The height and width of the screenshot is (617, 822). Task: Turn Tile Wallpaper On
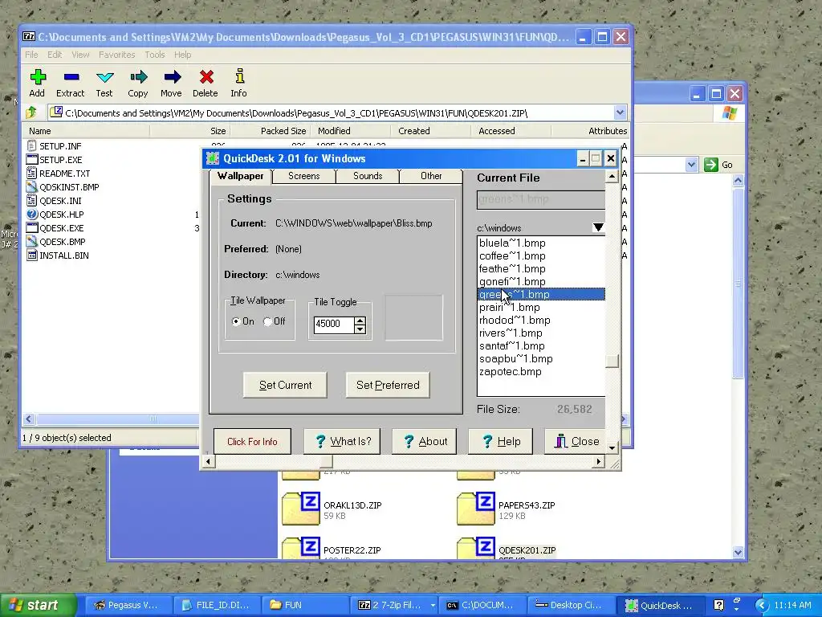(x=236, y=321)
